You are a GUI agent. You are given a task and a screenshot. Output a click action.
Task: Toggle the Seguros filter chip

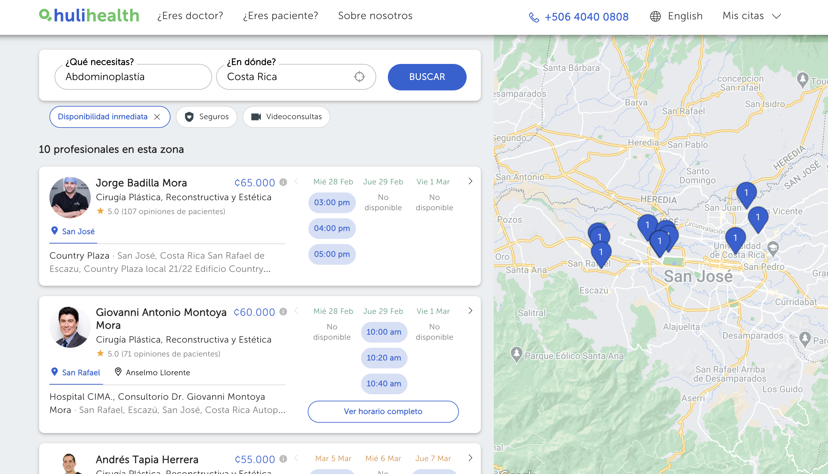(x=206, y=117)
